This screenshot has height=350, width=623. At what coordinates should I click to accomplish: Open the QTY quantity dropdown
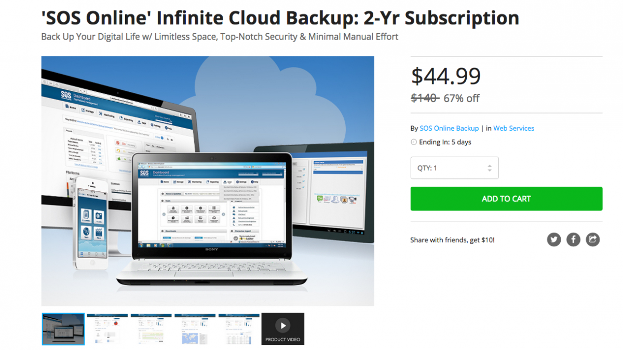[454, 168]
